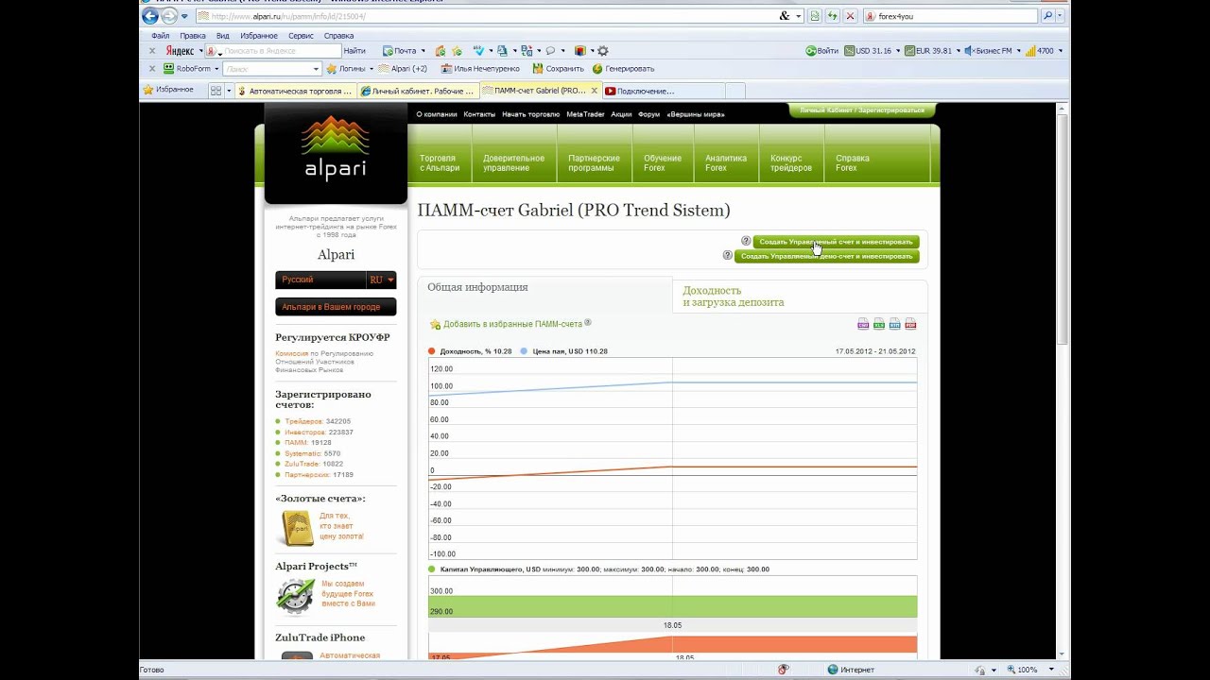Click star icon Добавить в избранные ПАММ-счета

coord(435,325)
